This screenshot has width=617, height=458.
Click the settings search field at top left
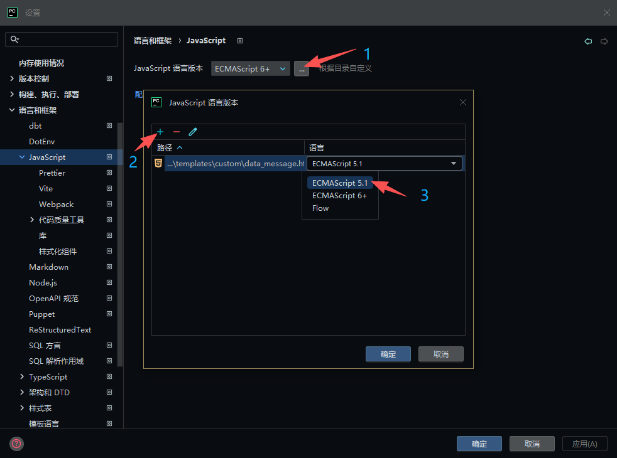61,39
